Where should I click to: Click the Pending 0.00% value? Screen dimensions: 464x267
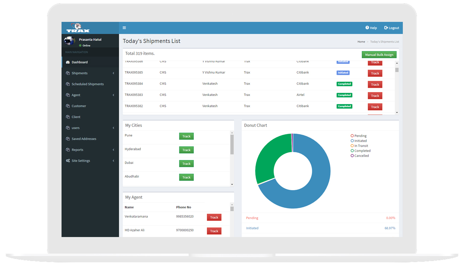[391, 218]
